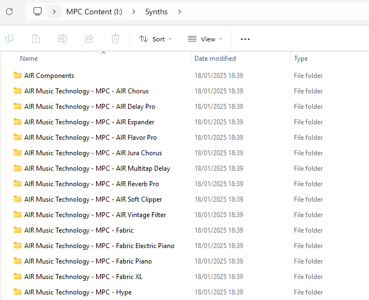The height and width of the screenshot is (300, 369).
Task: Click 'File folder' type in Hype row
Action: pos(308,292)
